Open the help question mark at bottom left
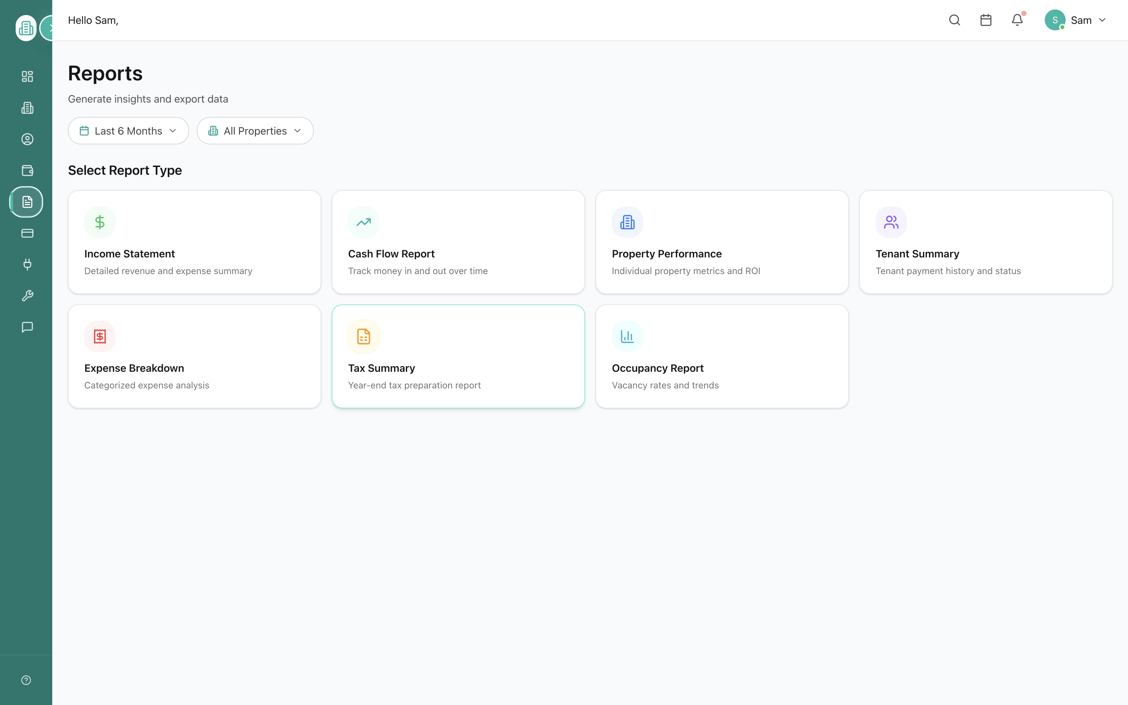Screen dimensions: 1128x705 [x=26, y=680]
